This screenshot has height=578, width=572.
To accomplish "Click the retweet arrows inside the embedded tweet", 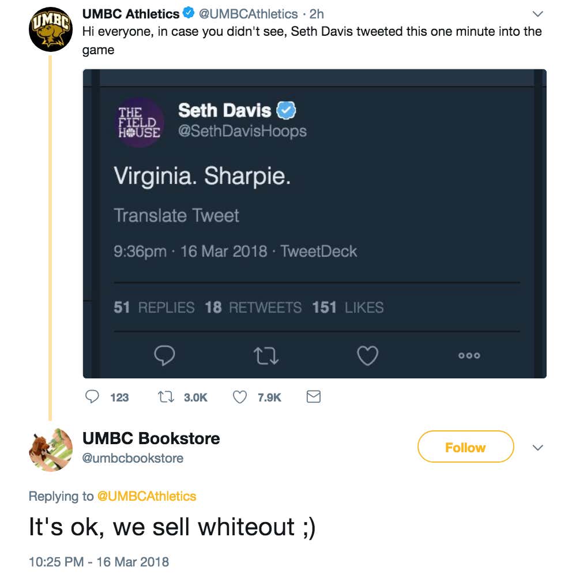I will (266, 356).
